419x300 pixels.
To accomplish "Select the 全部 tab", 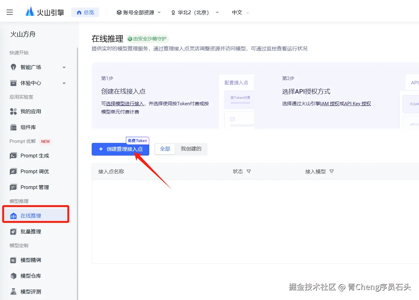I will point(165,149).
